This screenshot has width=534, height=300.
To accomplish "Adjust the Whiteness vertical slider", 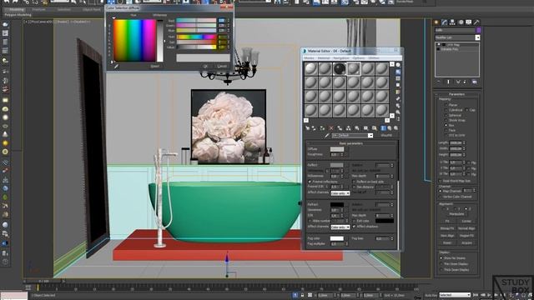I will click(160, 41).
